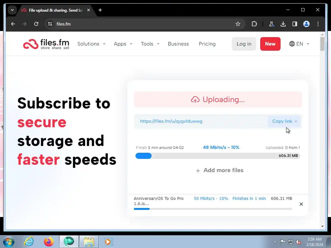The height and width of the screenshot is (248, 331).
Task: Click the Log in button
Action: 244,44
